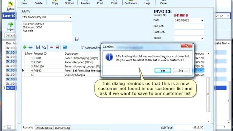Click the green plus add-line icon
The height and width of the screenshot is (131, 233).
point(25,47)
